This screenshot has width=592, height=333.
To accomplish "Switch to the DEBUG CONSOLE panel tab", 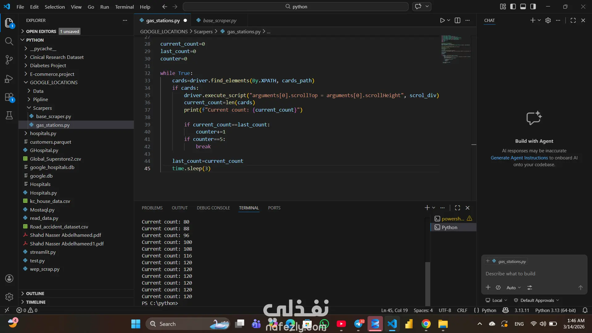I will (213, 208).
